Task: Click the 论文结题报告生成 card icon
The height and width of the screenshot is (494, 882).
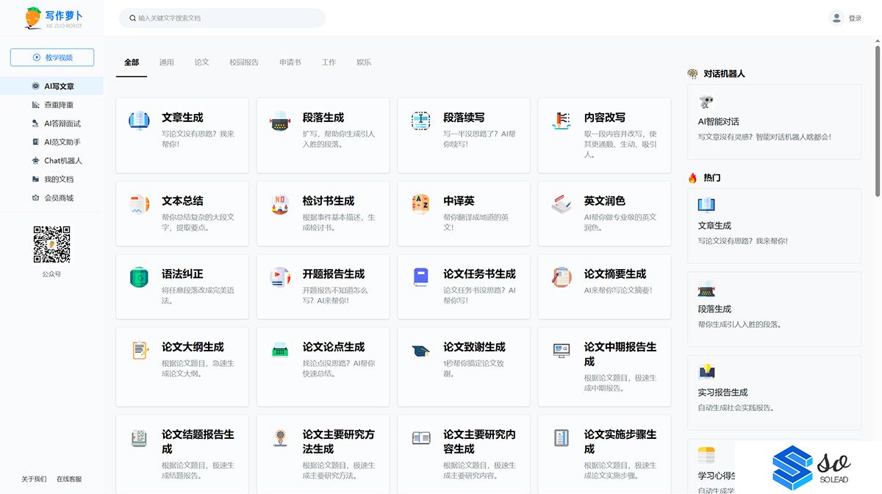Action: [139, 437]
